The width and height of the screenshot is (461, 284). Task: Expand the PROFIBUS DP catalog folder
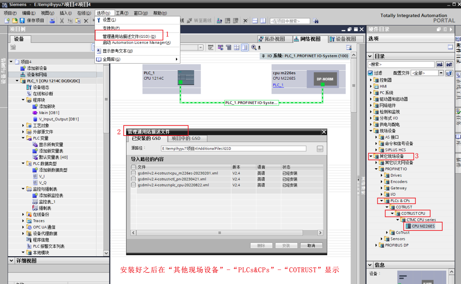pos(376,245)
